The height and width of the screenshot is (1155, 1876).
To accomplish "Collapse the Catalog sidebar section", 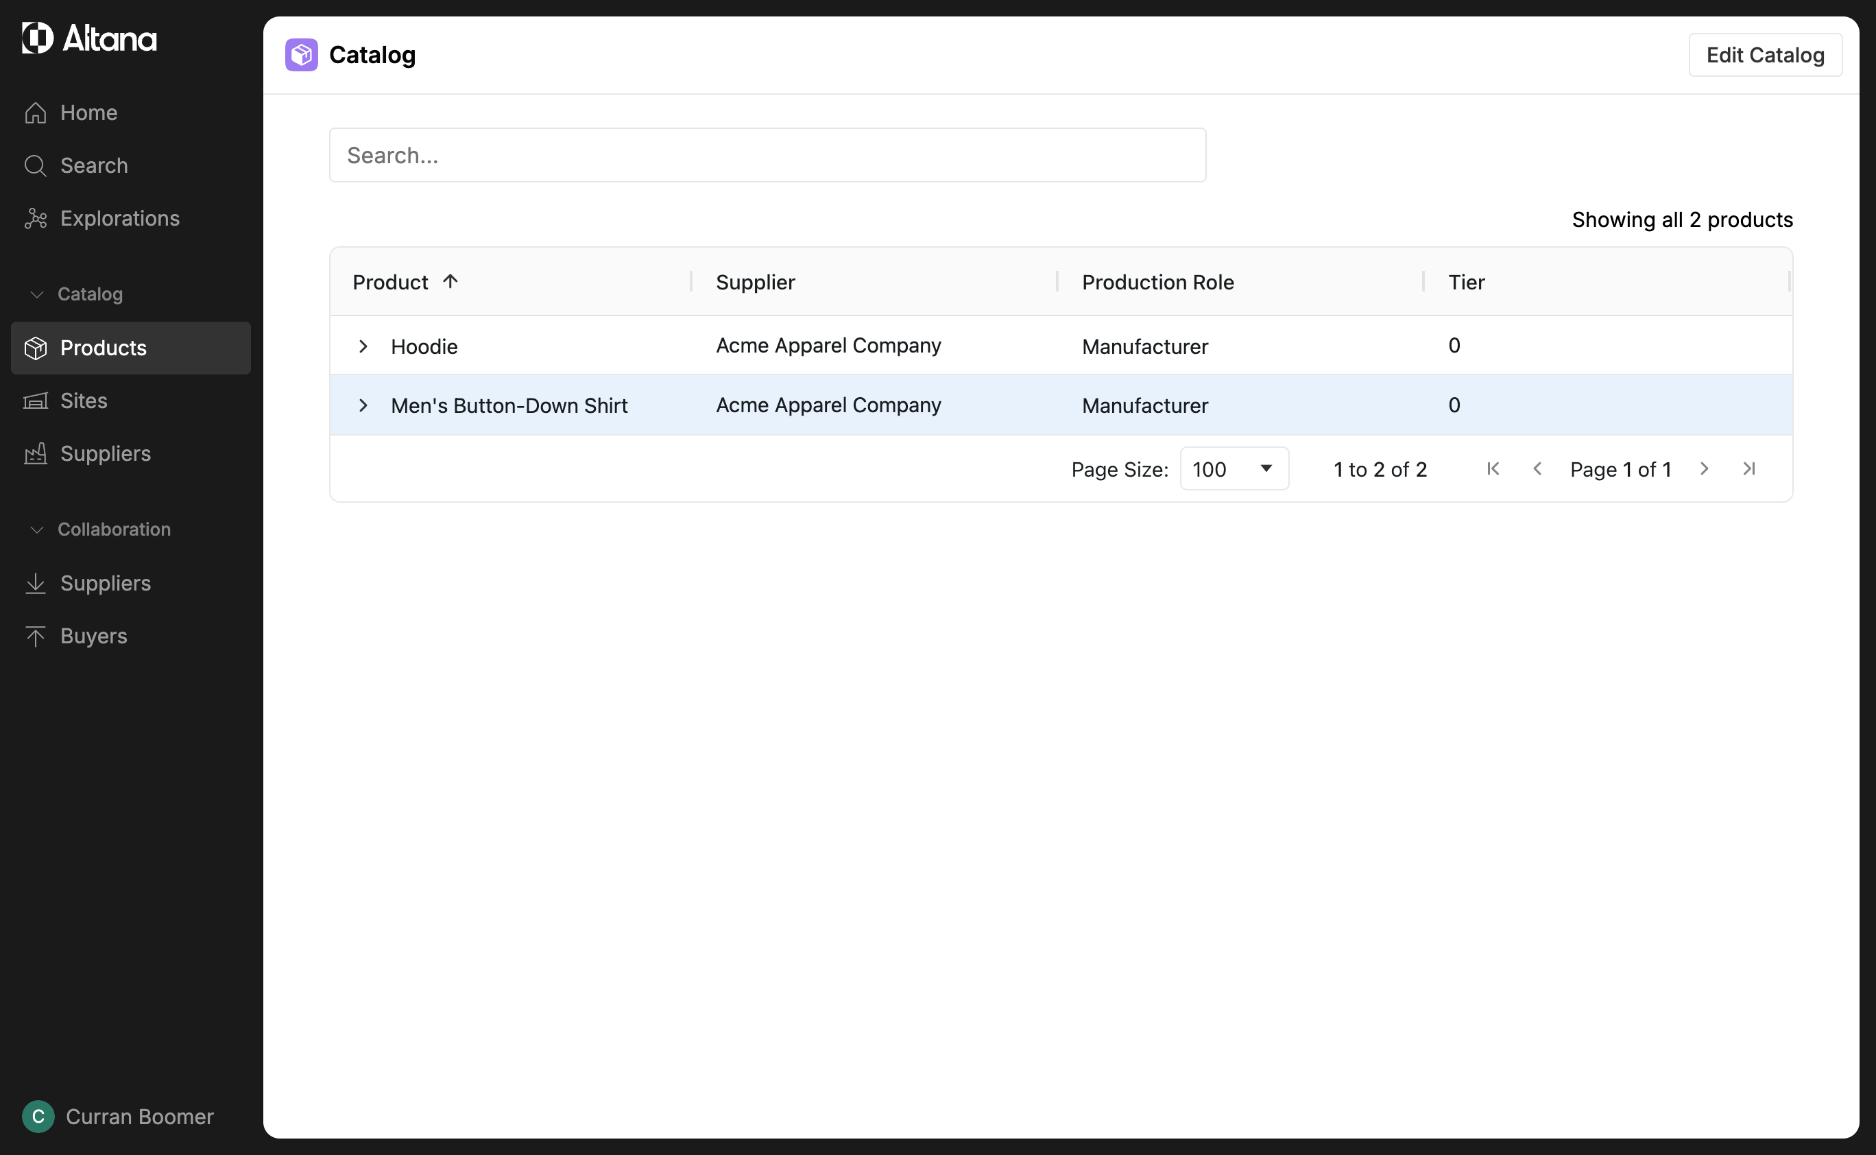I will [x=36, y=294].
